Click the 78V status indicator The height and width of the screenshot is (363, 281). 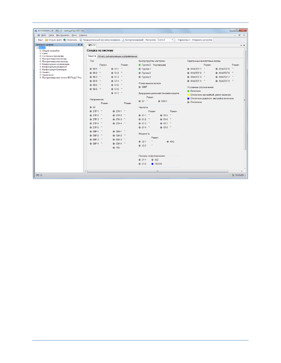pos(114,148)
